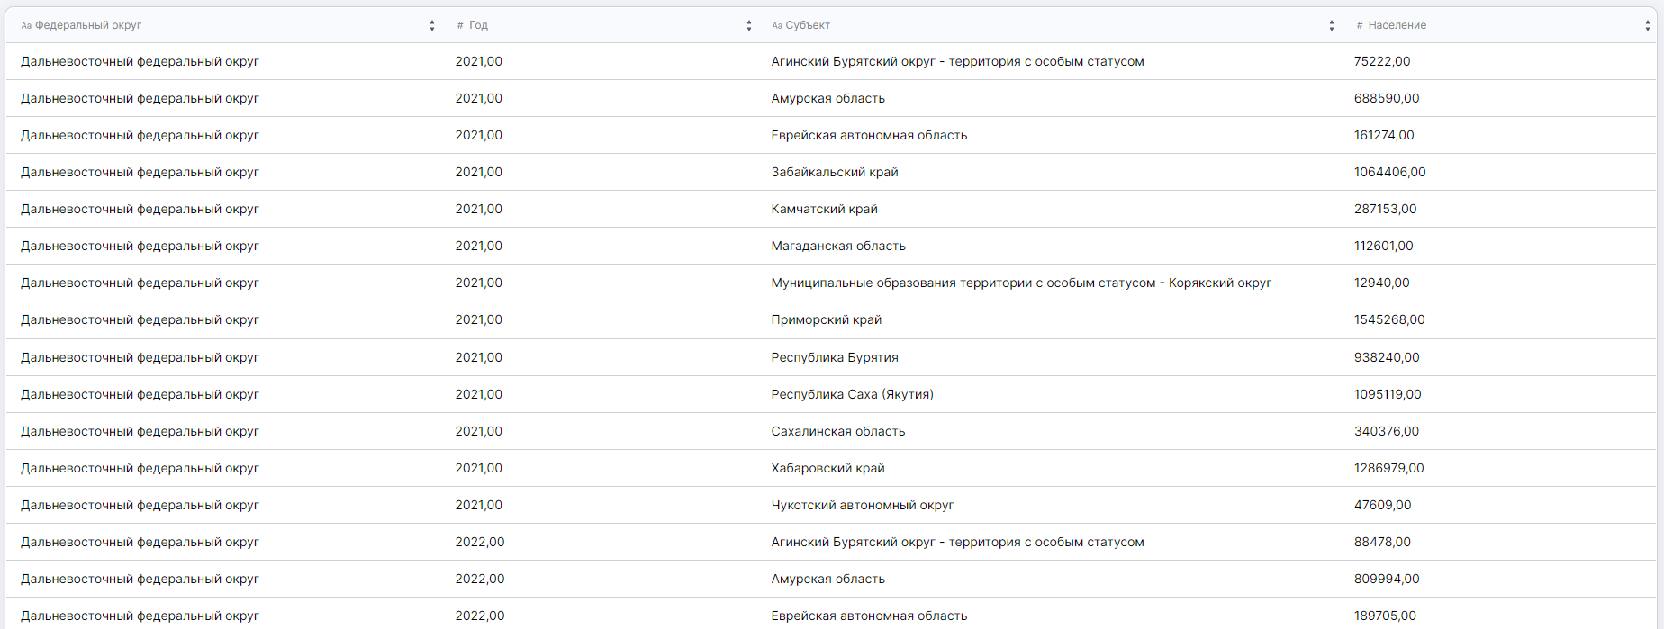1664x629 pixels.
Task: Select the Население column header label
Action: coord(1397,25)
